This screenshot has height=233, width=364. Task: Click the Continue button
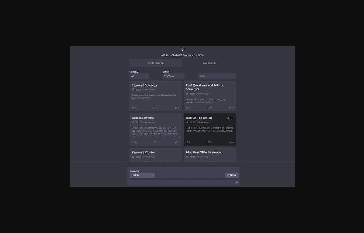[232, 175]
